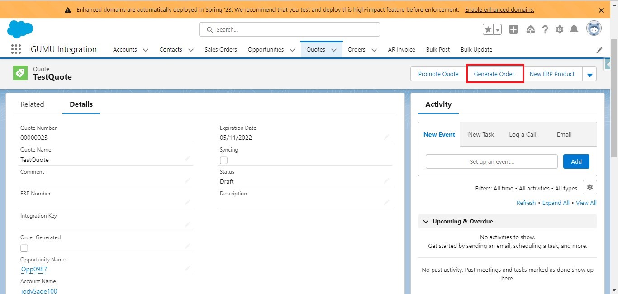Edit Order Generated pencil icon
Viewport: 618px width, 294px height.
[187, 247]
